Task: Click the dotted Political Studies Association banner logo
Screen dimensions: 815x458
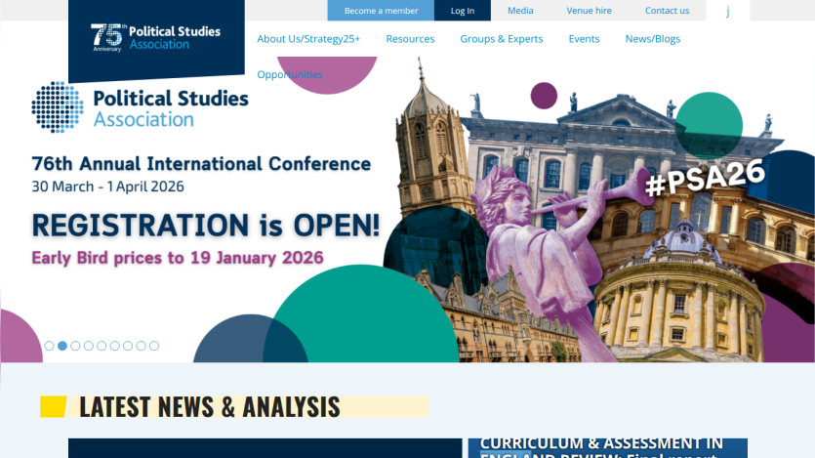Action: (x=140, y=107)
